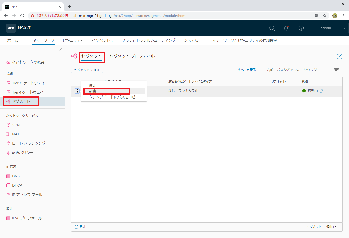Viewport: 349px width, 238px height.
Task: Click the 転送ポリシー diamond icon
Action: pos(8,153)
